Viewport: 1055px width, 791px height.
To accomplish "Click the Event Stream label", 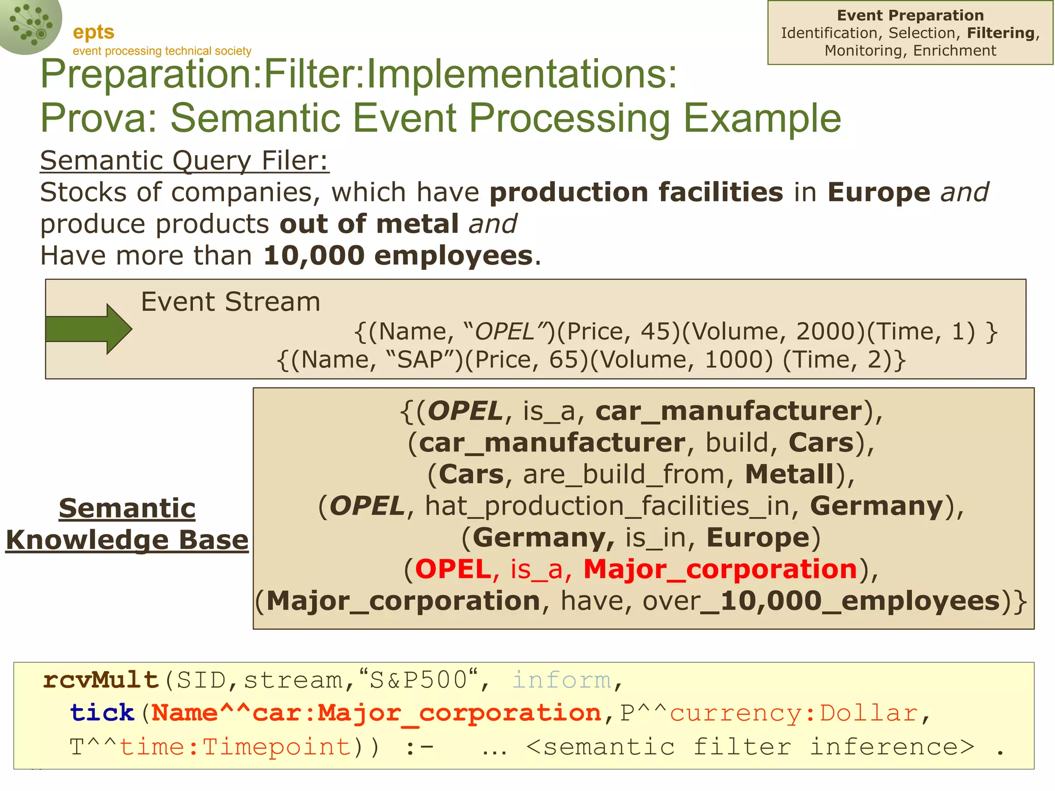I will click(230, 302).
